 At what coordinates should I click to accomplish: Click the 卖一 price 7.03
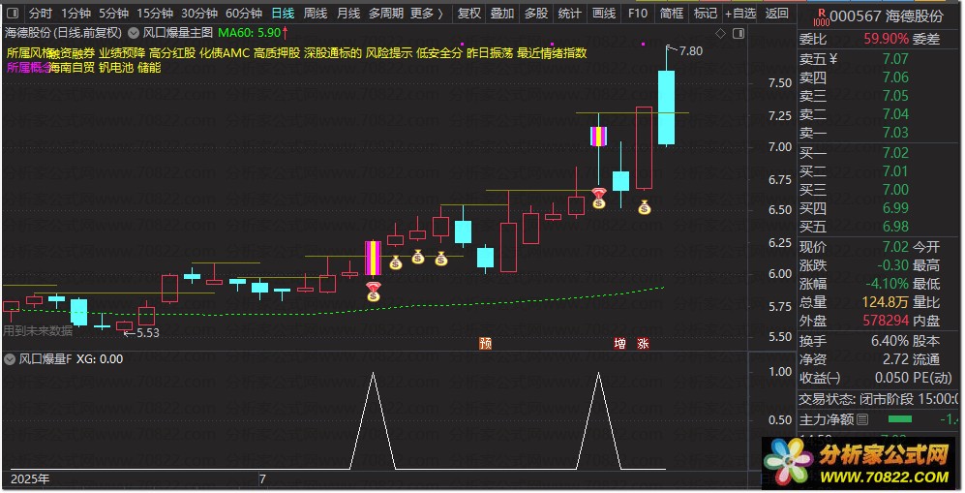[895, 133]
